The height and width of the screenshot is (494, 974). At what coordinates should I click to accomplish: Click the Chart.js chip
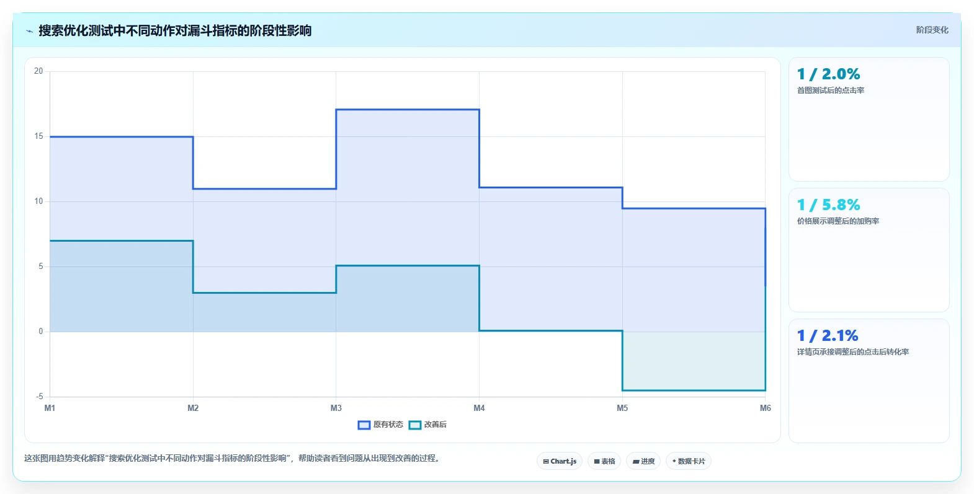pos(560,461)
